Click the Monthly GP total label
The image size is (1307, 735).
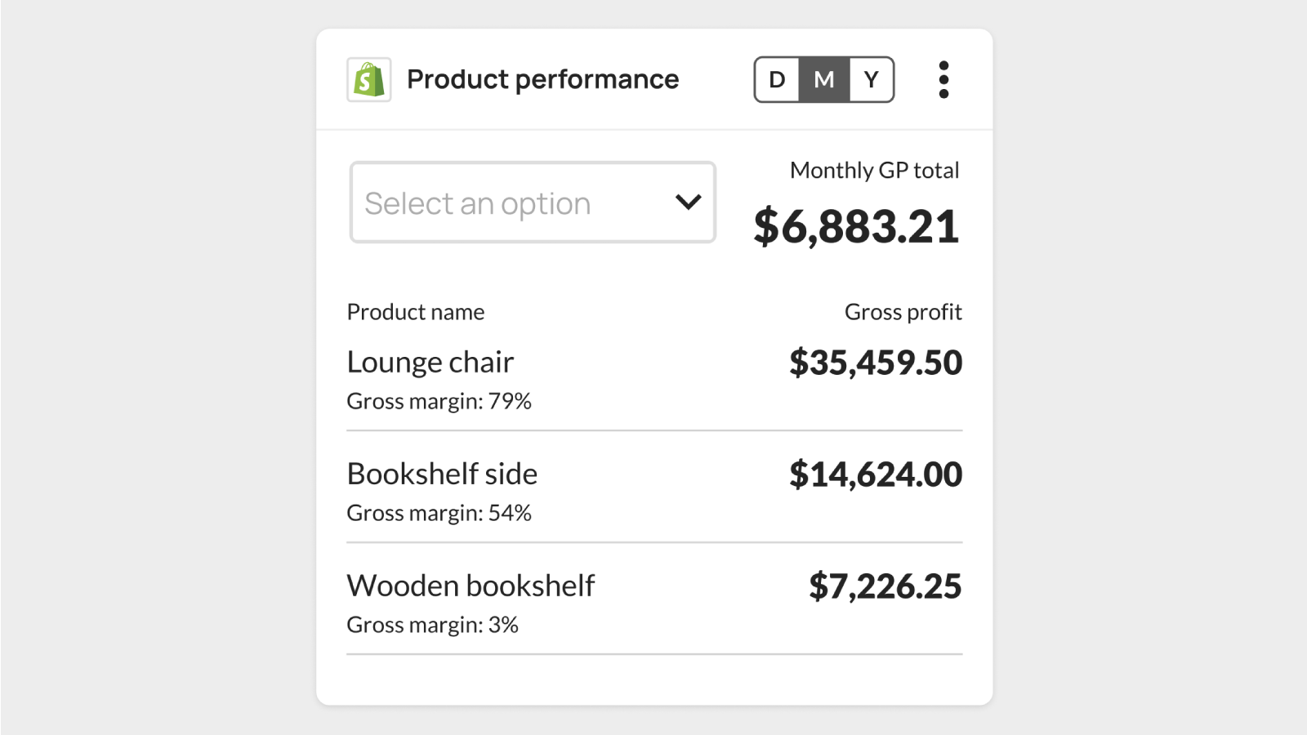click(875, 170)
